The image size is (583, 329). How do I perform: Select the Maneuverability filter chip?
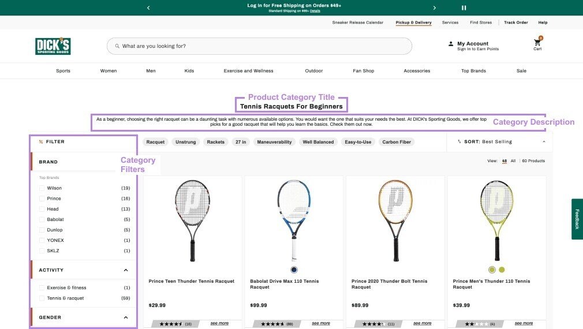pyautogui.click(x=274, y=142)
